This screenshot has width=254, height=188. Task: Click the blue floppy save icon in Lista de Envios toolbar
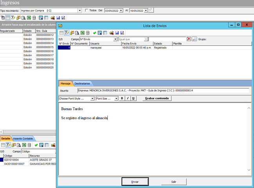pos(117,33)
